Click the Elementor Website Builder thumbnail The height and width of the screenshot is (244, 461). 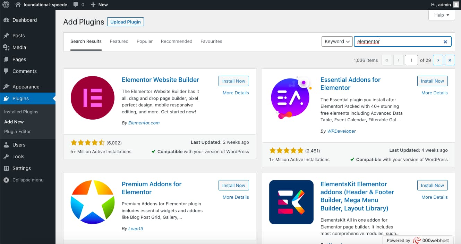pos(93,98)
